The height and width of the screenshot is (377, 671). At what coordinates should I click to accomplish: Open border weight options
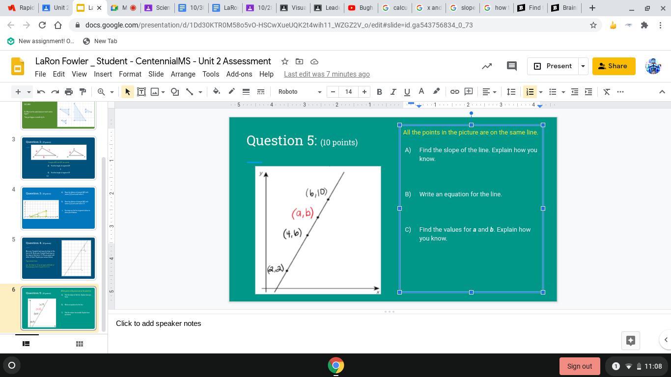click(246, 92)
